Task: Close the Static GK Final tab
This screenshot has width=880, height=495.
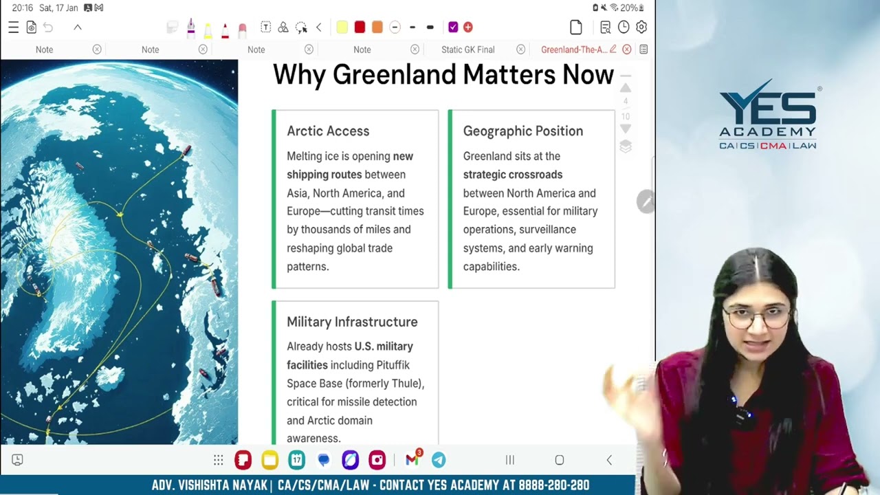Action: click(x=520, y=49)
